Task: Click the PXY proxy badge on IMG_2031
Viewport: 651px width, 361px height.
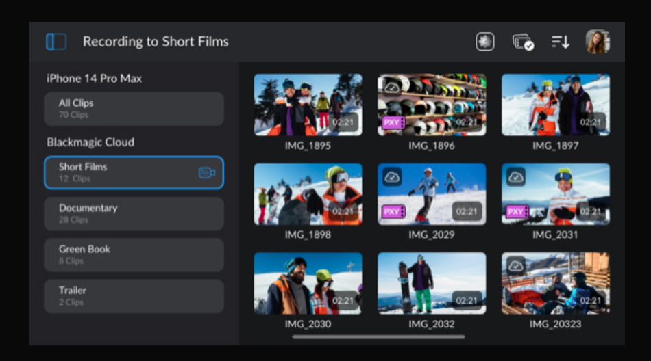Action: pos(517,212)
